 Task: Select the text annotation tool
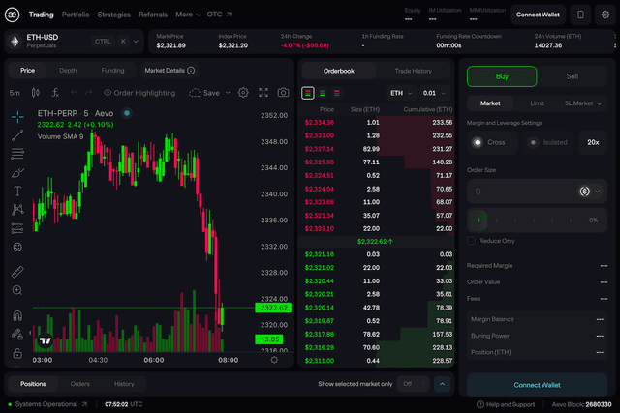17,192
